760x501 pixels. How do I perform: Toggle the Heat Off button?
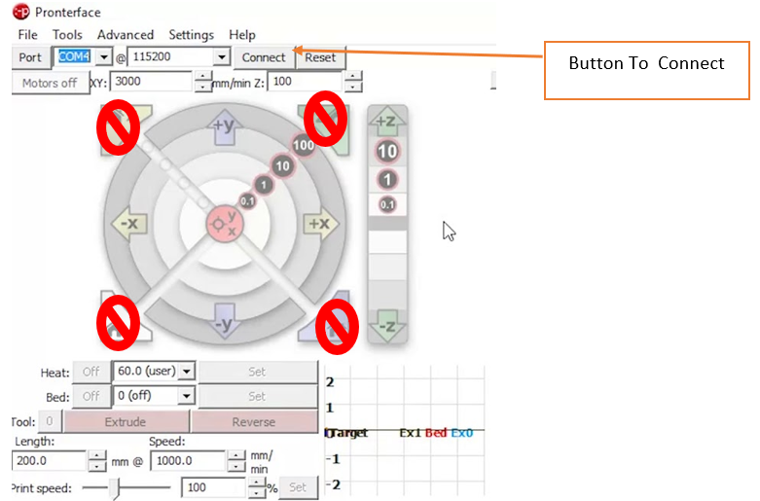pyautogui.click(x=91, y=372)
